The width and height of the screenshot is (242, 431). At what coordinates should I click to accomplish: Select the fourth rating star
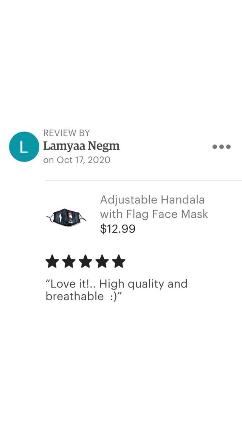[102, 261]
